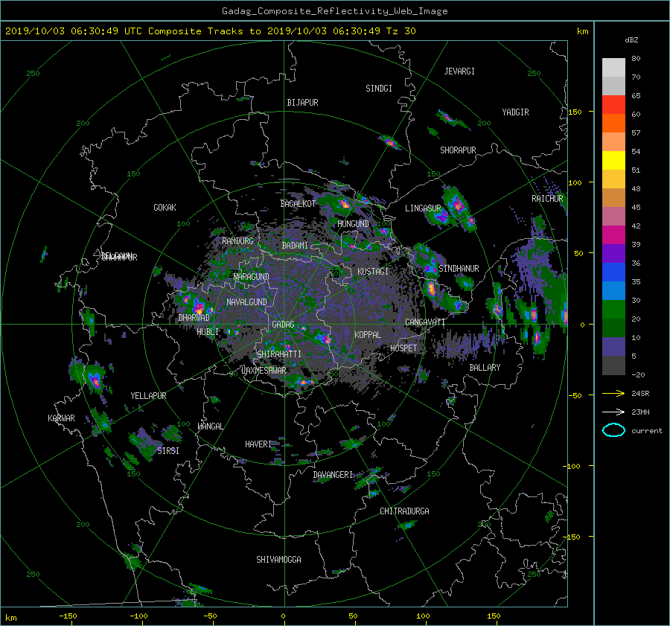Click the KOPPAL city label
The height and width of the screenshot is (626, 670).
click(368, 334)
